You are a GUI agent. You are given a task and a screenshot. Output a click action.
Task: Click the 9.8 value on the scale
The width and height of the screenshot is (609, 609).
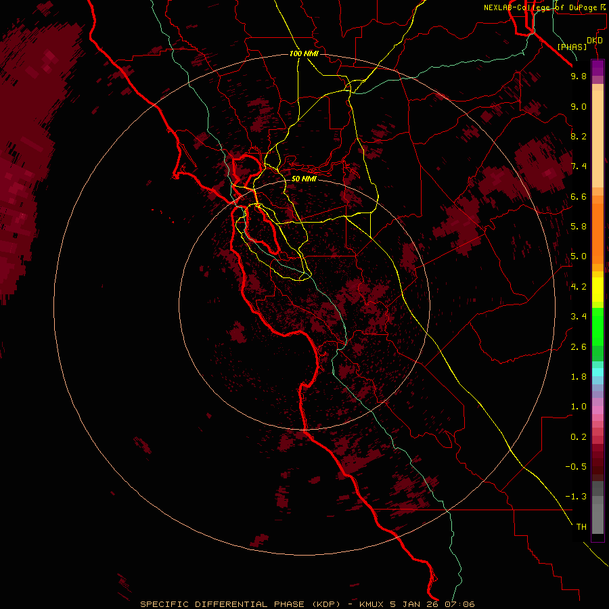[579, 76]
